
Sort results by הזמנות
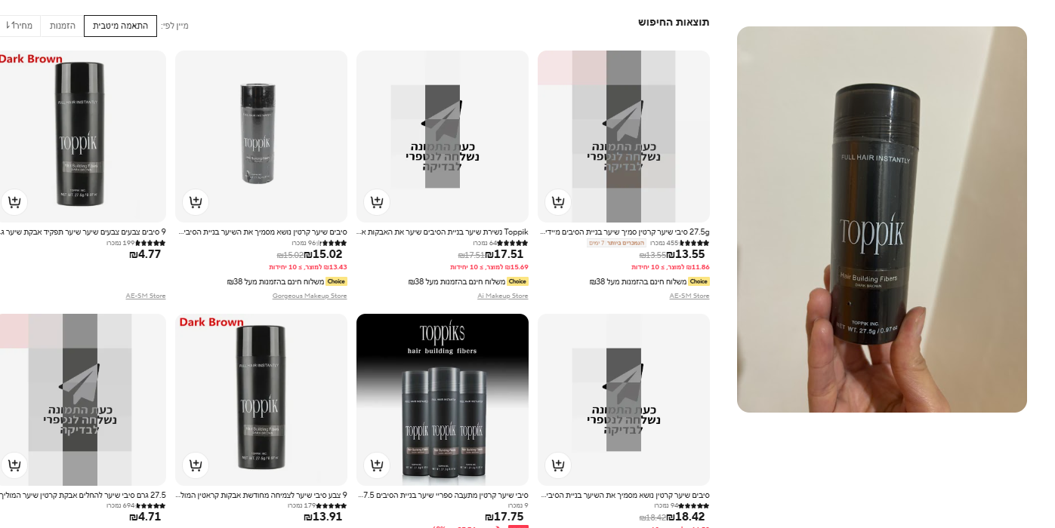tap(62, 26)
